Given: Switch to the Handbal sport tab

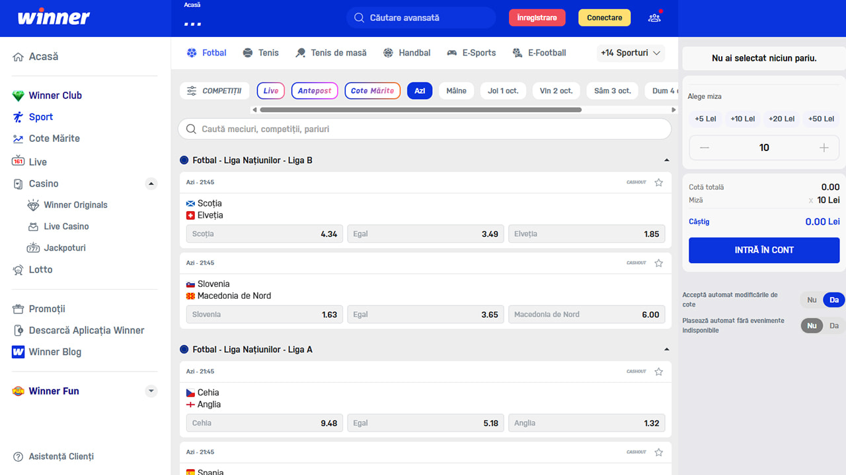Looking at the screenshot, I should coord(406,53).
